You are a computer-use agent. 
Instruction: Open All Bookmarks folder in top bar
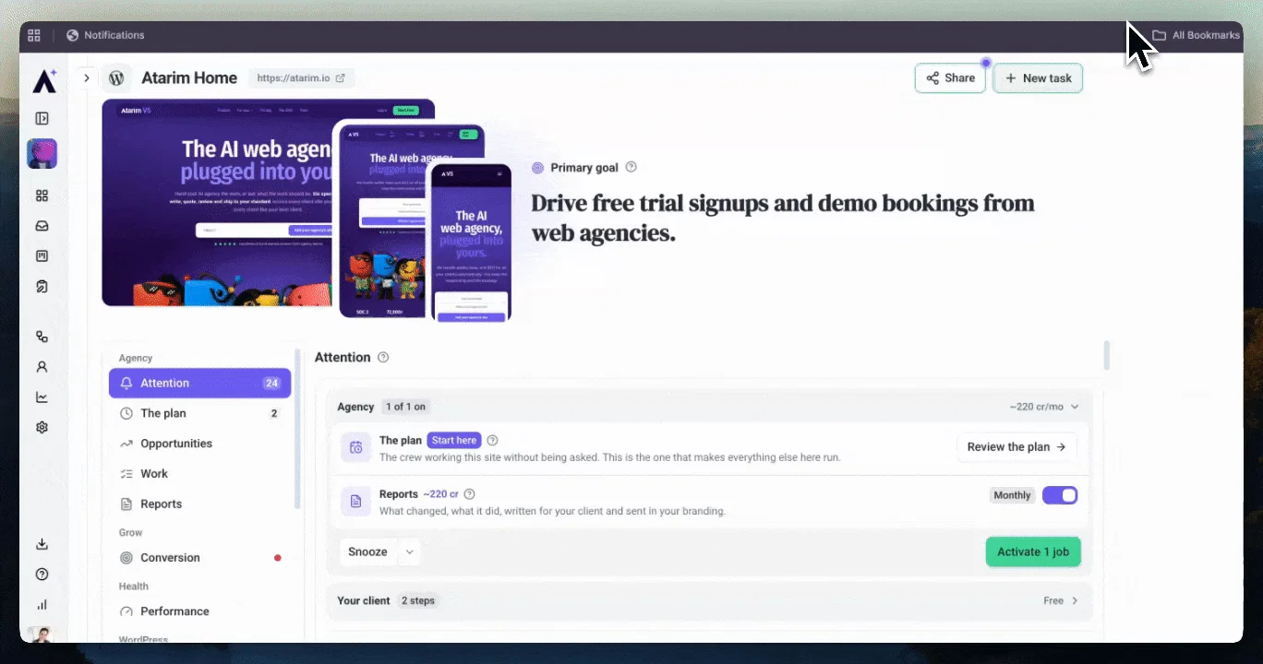tap(1196, 35)
